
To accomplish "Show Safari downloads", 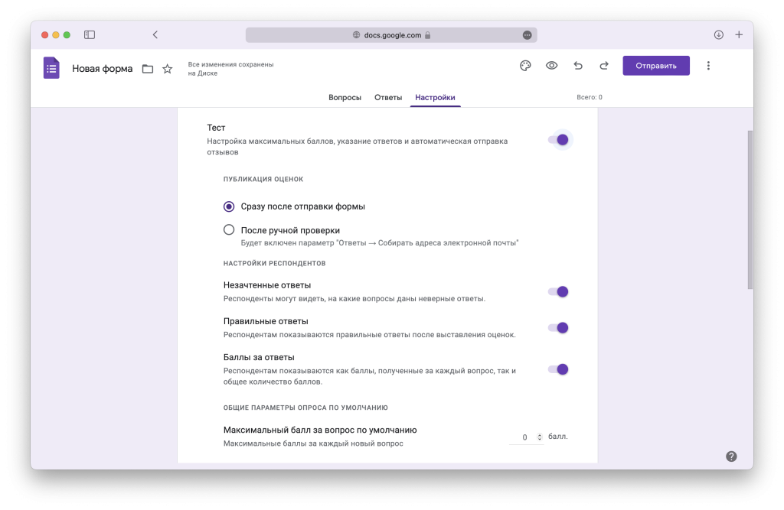I will (x=718, y=34).
